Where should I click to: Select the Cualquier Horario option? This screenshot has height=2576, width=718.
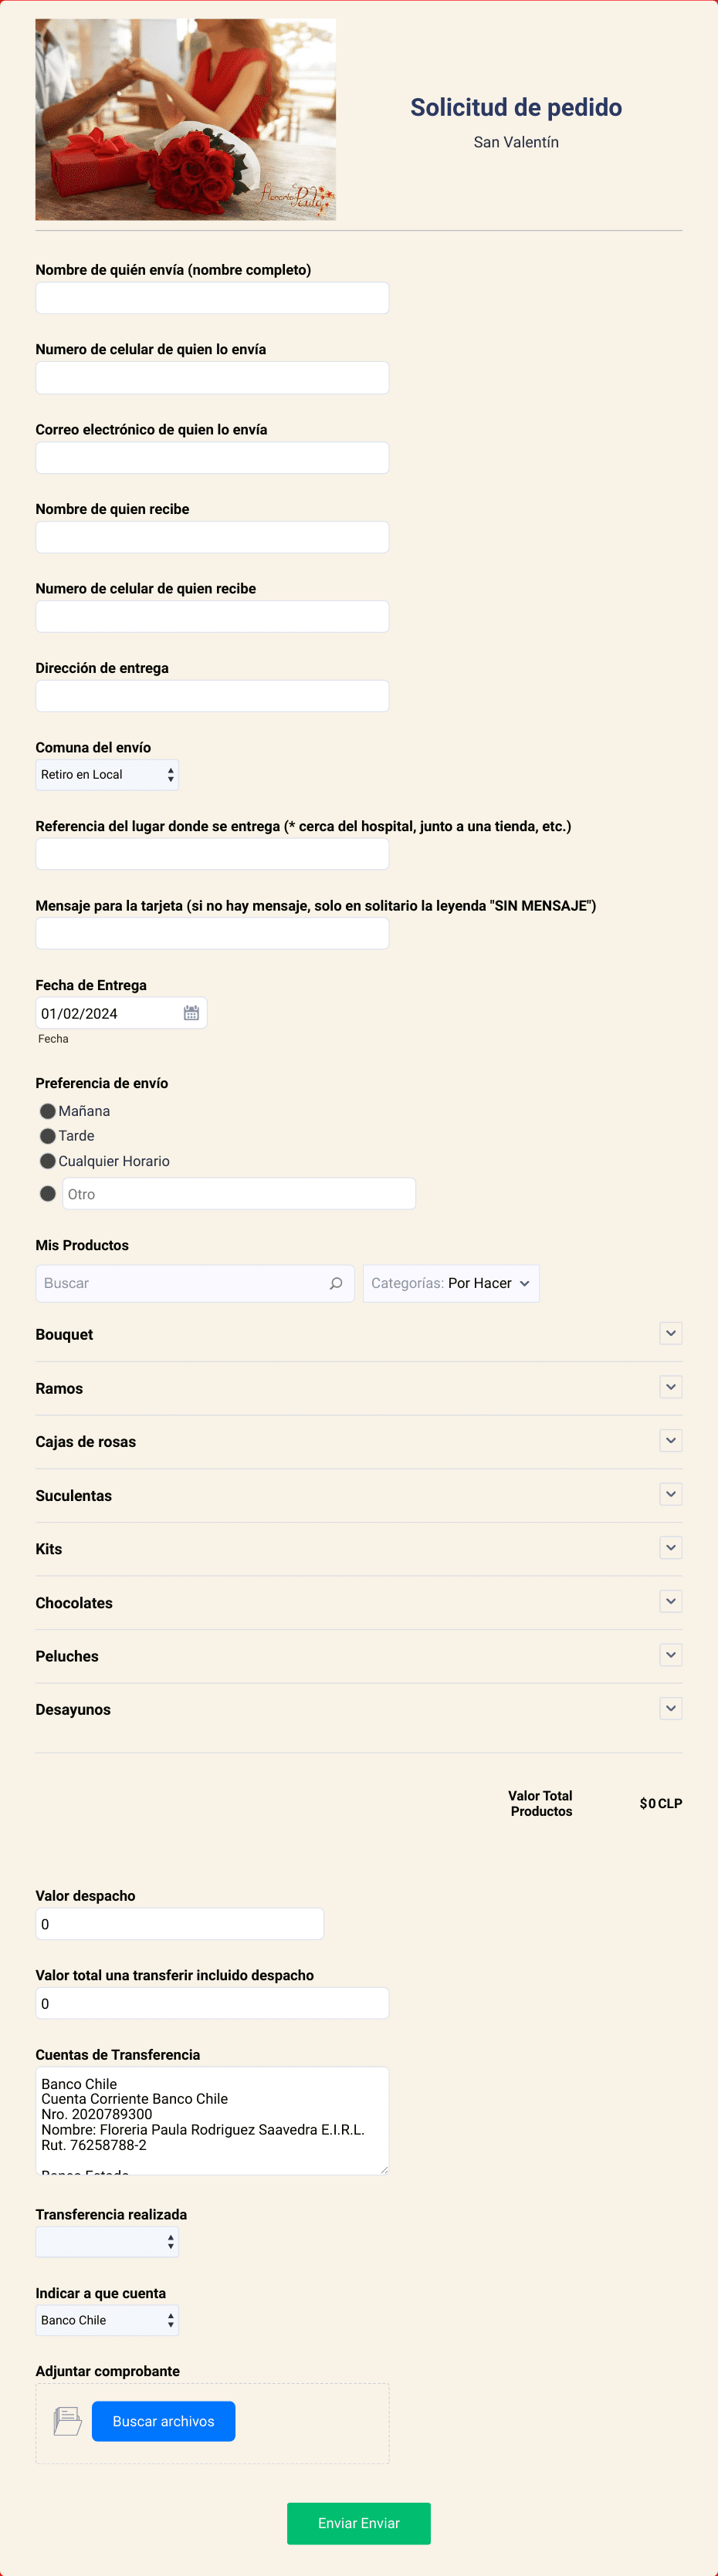coord(47,1161)
